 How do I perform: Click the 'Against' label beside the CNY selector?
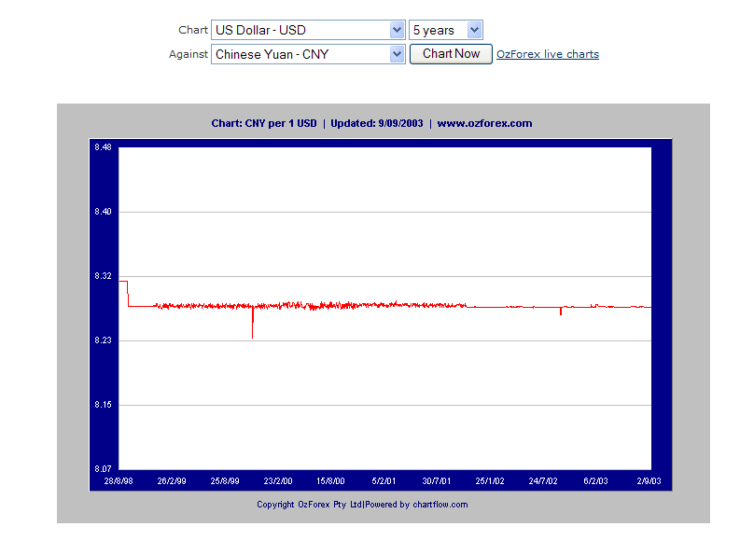pyautogui.click(x=188, y=54)
